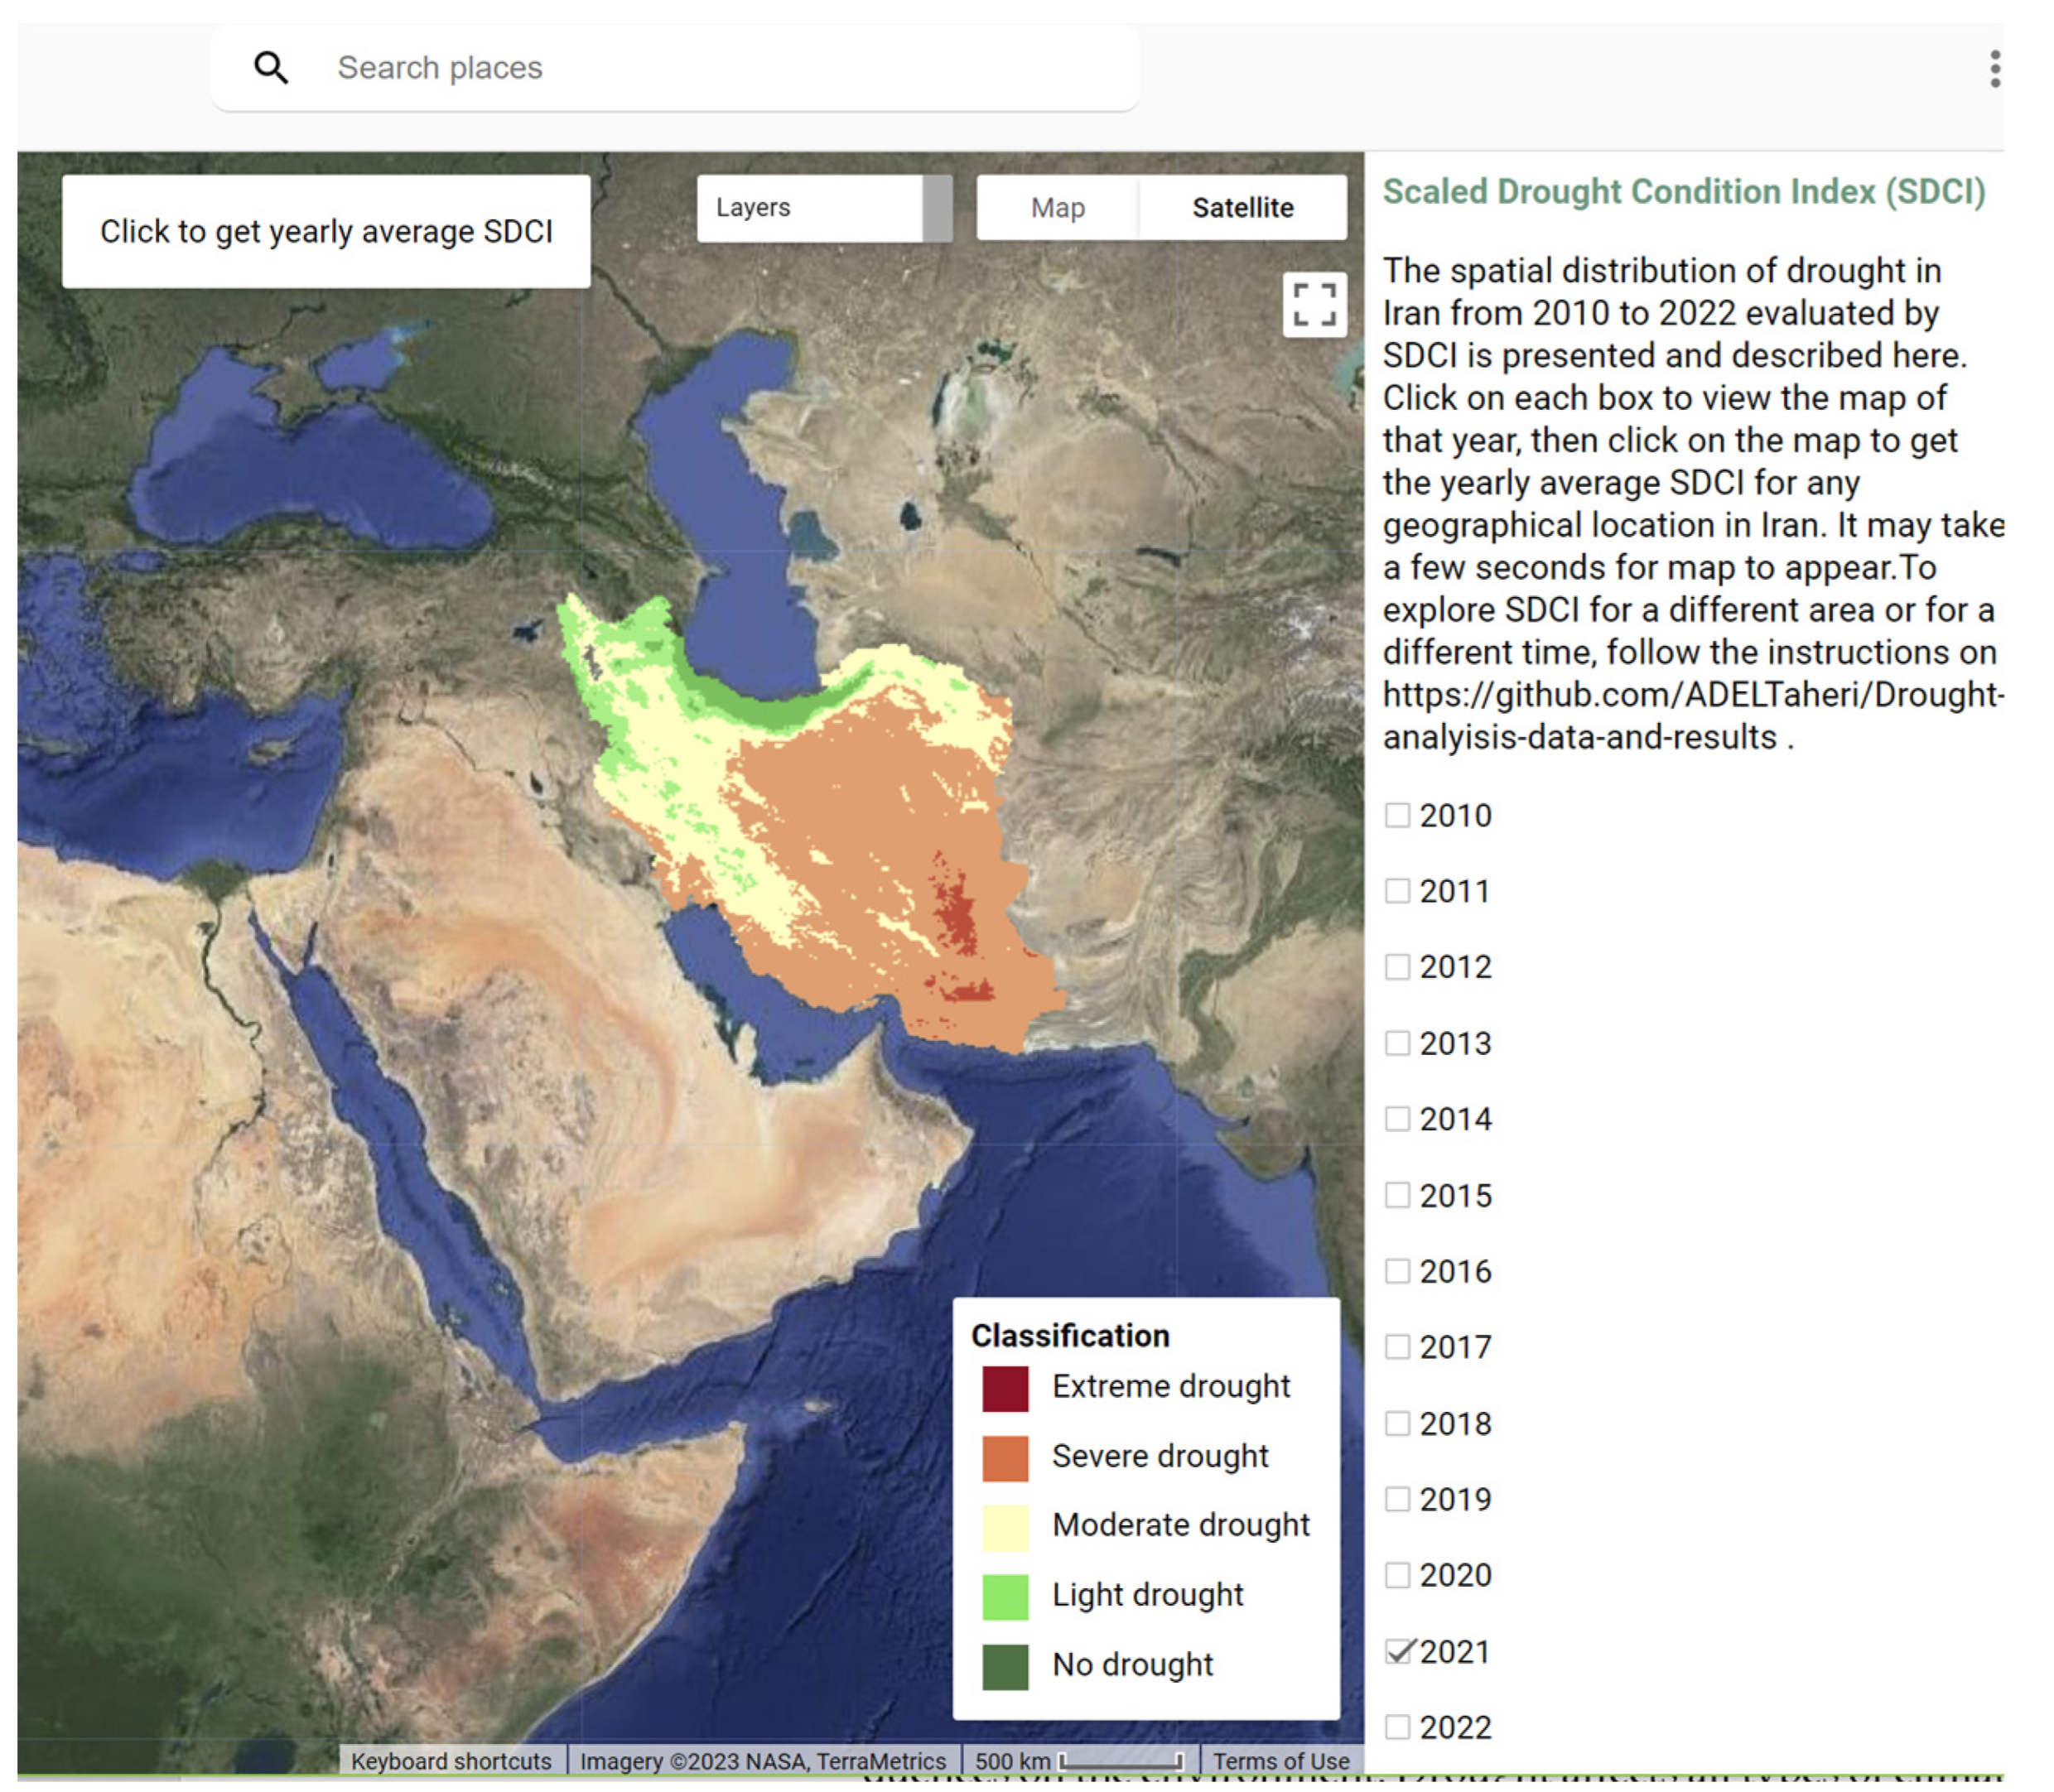Click the Extreme drought legend swatch
The height and width of the screenshot is (1792, 2054).
1004,1388
